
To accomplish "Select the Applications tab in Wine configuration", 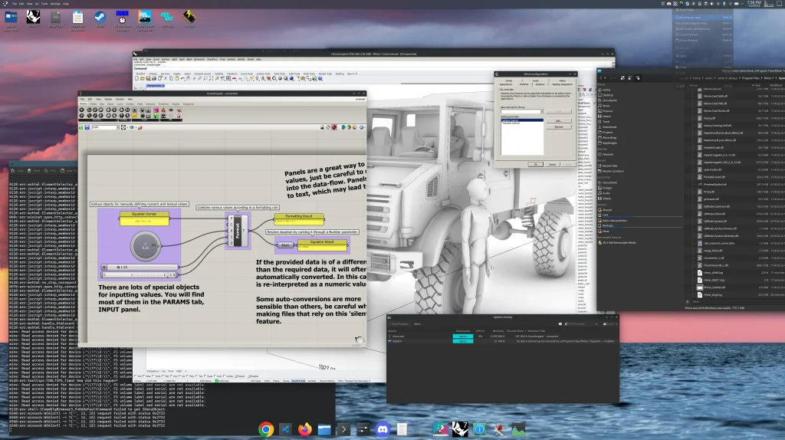I will tap(506, 84).
